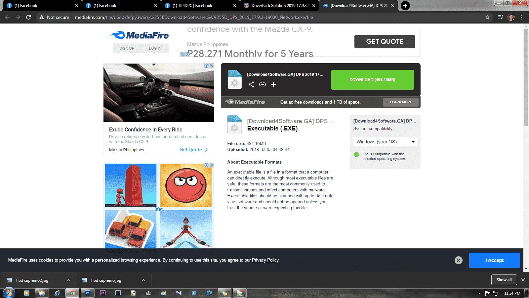
Task: Click the Show desktop strip beside the clock
Action: 527,293
